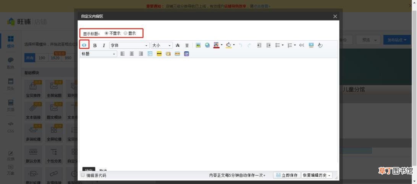Open 页面 in left sidebar

click(11, 105)
